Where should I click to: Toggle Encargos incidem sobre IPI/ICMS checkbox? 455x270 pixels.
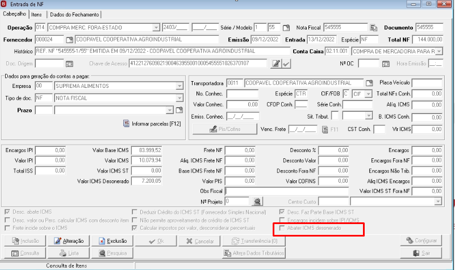[x=282, y=220]
